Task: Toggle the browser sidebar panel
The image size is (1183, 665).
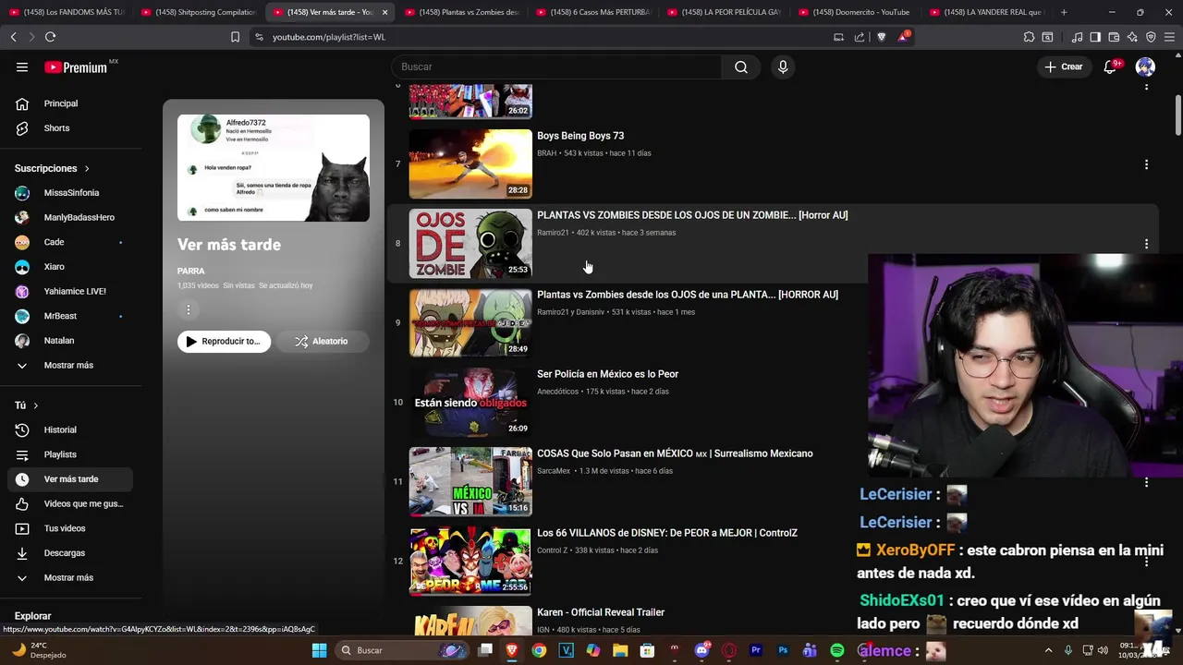Action: point(1095,37)
